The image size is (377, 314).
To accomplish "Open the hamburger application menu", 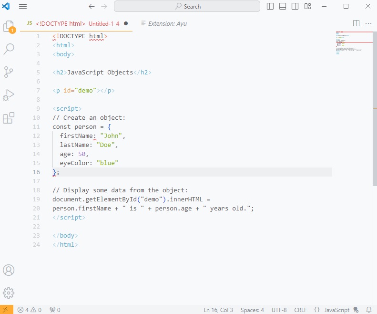I will [x=23, y=7].
